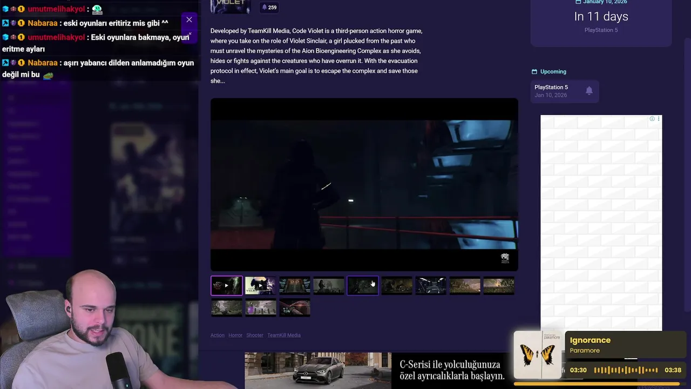Select the third gallery thumbnail
The height and width of the screenshot is (389, 691).
coord(294,285)
